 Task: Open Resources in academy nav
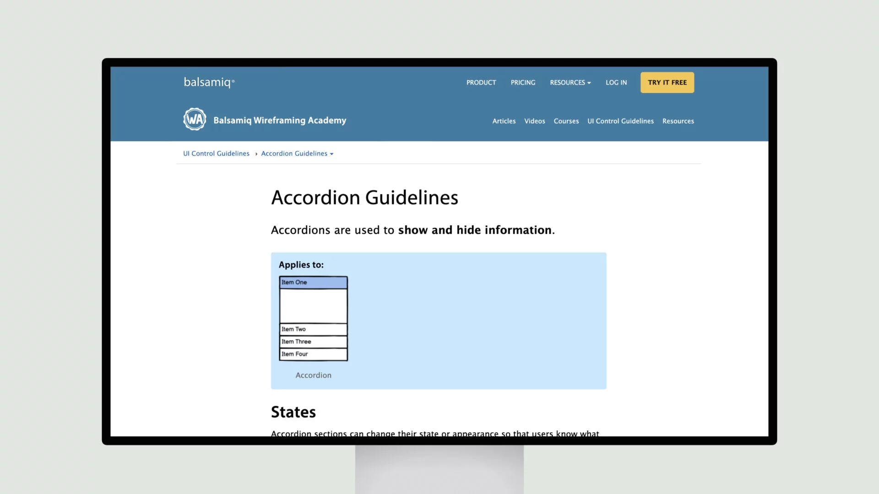pos(678,121)
